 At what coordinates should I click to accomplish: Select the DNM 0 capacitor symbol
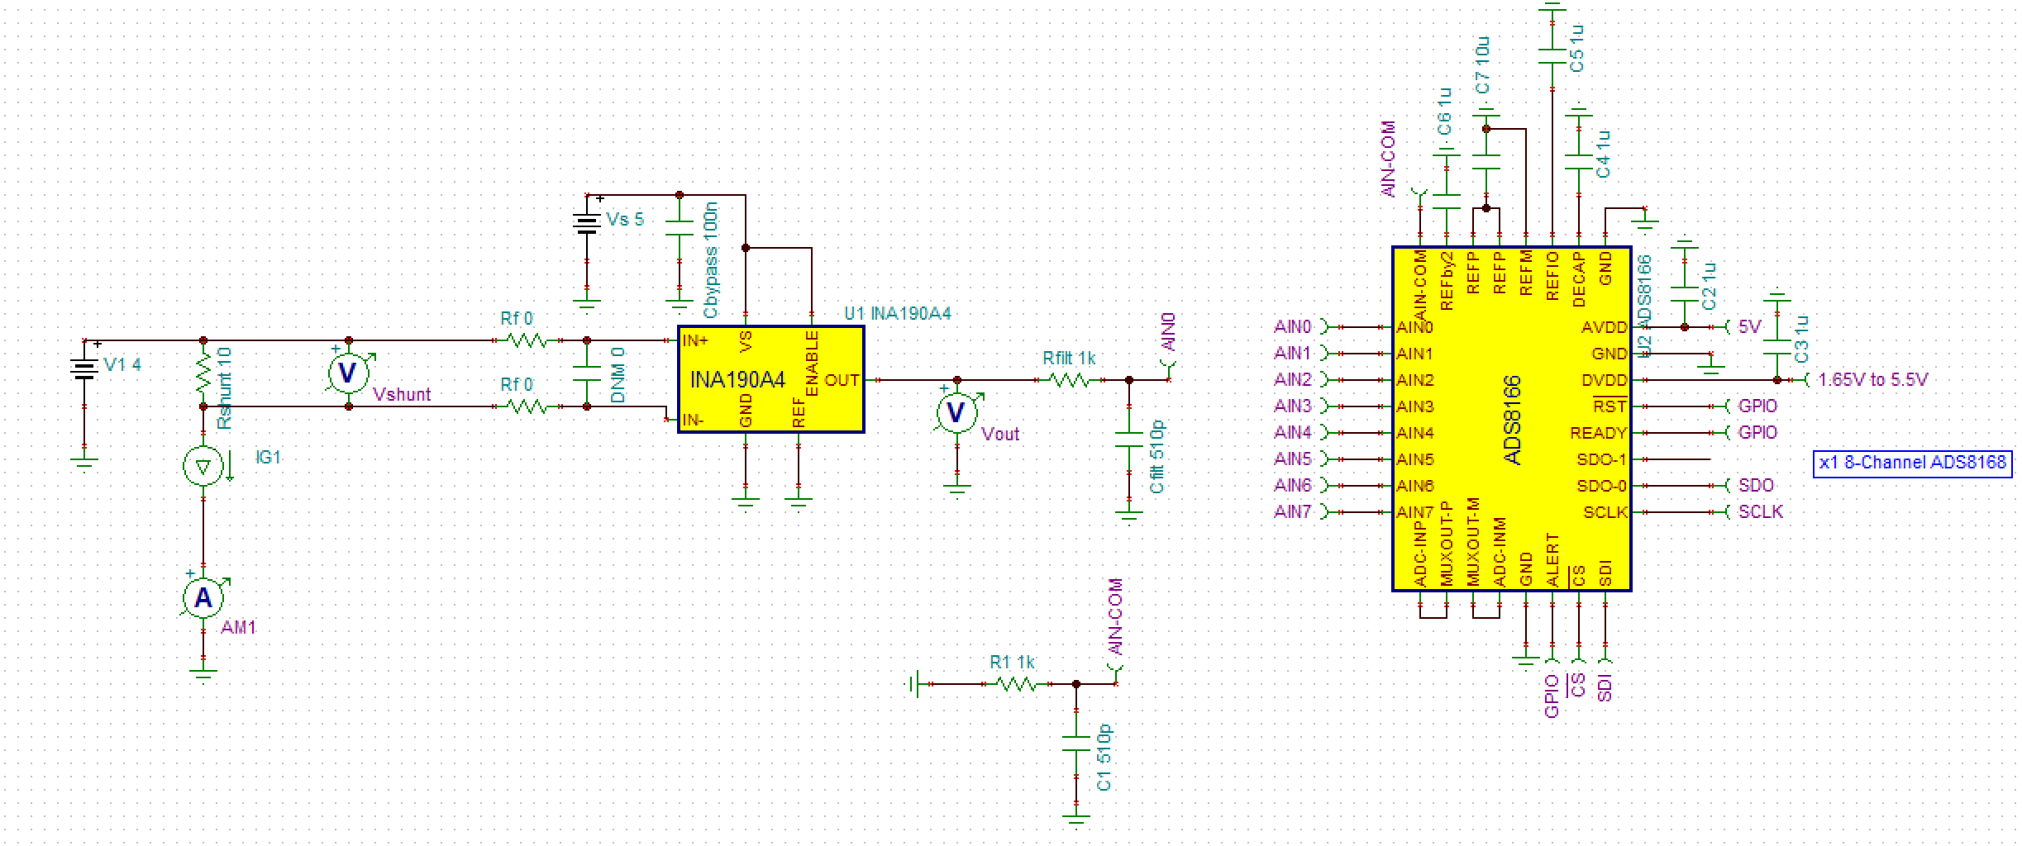pyautogui.click(x=587, y=373)
